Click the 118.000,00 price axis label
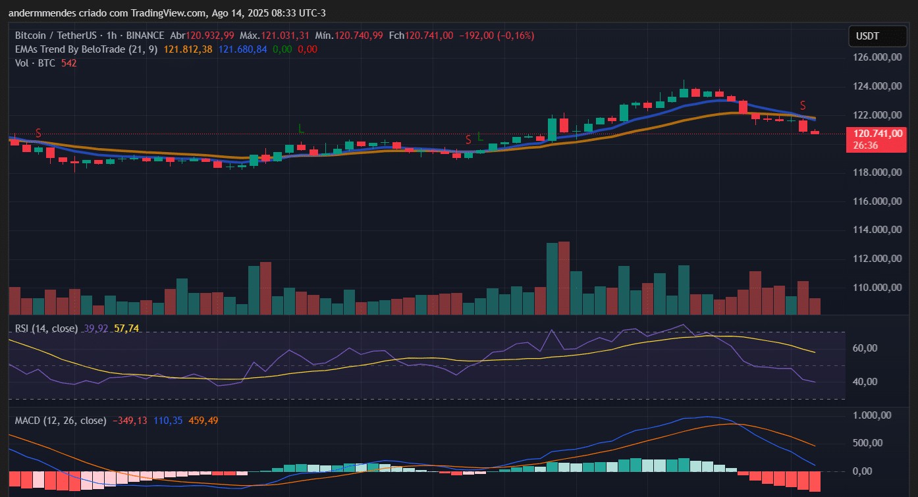Image resolution: width=918 pixels, height=497 pixels. click(x=877, y=172)
